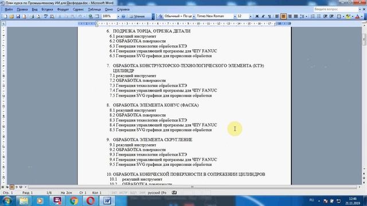
Task: Open the Сервис menu
Action: pos(78,10)
